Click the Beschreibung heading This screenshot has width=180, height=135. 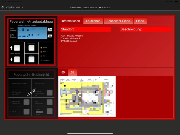click(146, 29)
